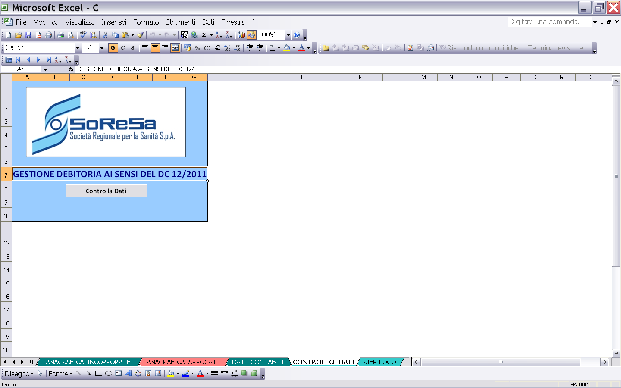Toggle italic formatting (C button)

[x=123, y=48]
